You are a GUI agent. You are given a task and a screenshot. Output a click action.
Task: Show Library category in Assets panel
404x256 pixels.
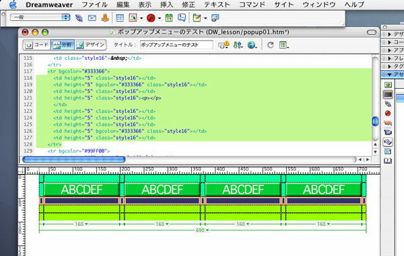click(388, 161)
